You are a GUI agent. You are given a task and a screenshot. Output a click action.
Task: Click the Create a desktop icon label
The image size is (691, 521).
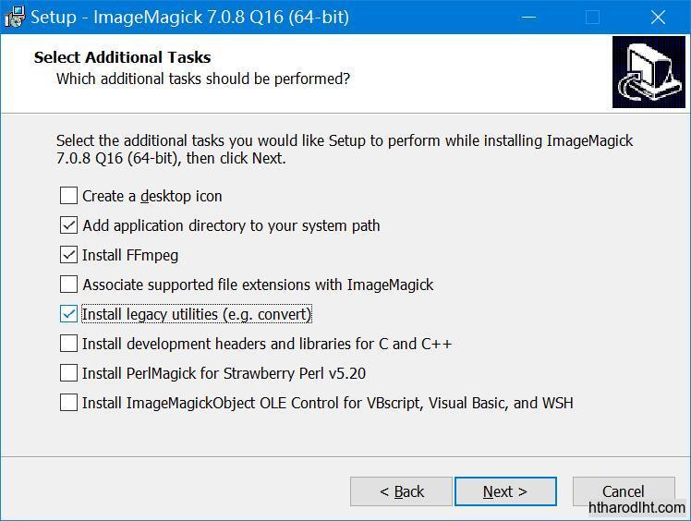[152, 196]
